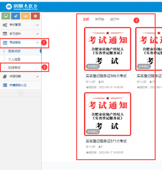
Task: Click the book icon beside 诚信档案
Action: point(5,76)
